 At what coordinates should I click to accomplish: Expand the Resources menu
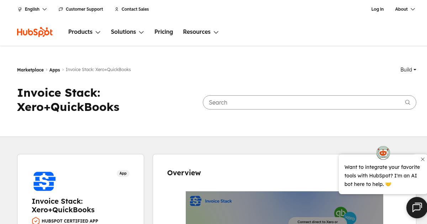[201, 32]
